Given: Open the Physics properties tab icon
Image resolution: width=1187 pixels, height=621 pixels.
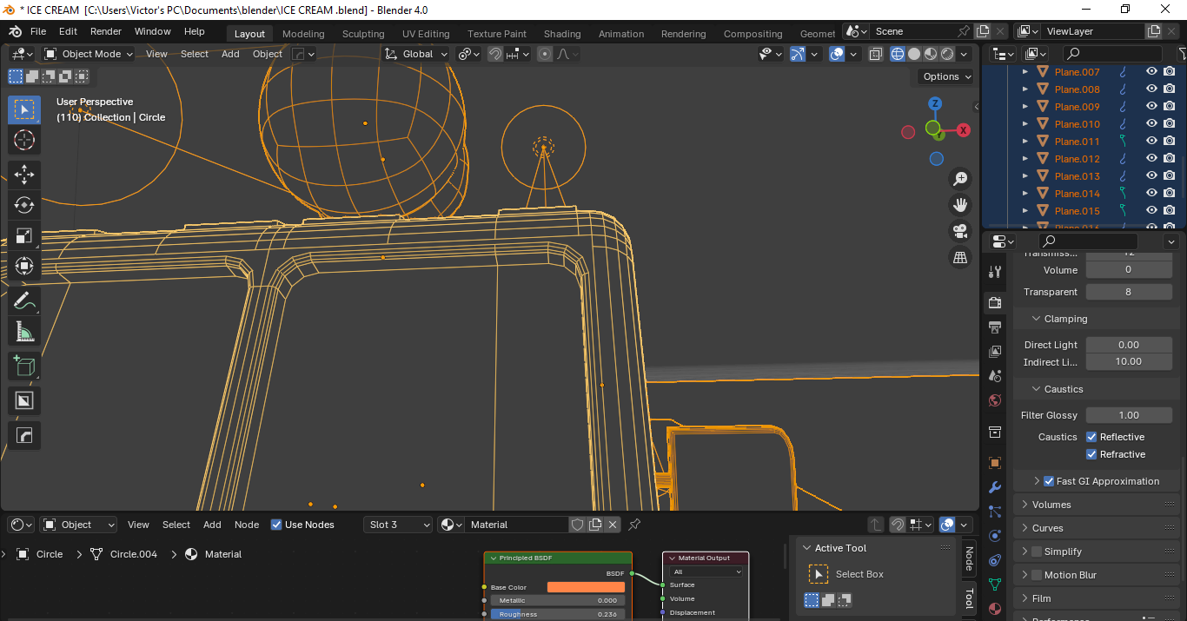Looking at the screenshot, I should point(996,536).
